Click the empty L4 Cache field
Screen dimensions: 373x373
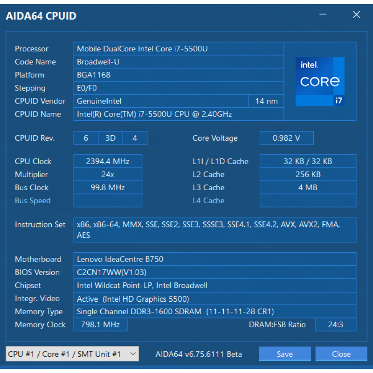click(x=308, y=200)
